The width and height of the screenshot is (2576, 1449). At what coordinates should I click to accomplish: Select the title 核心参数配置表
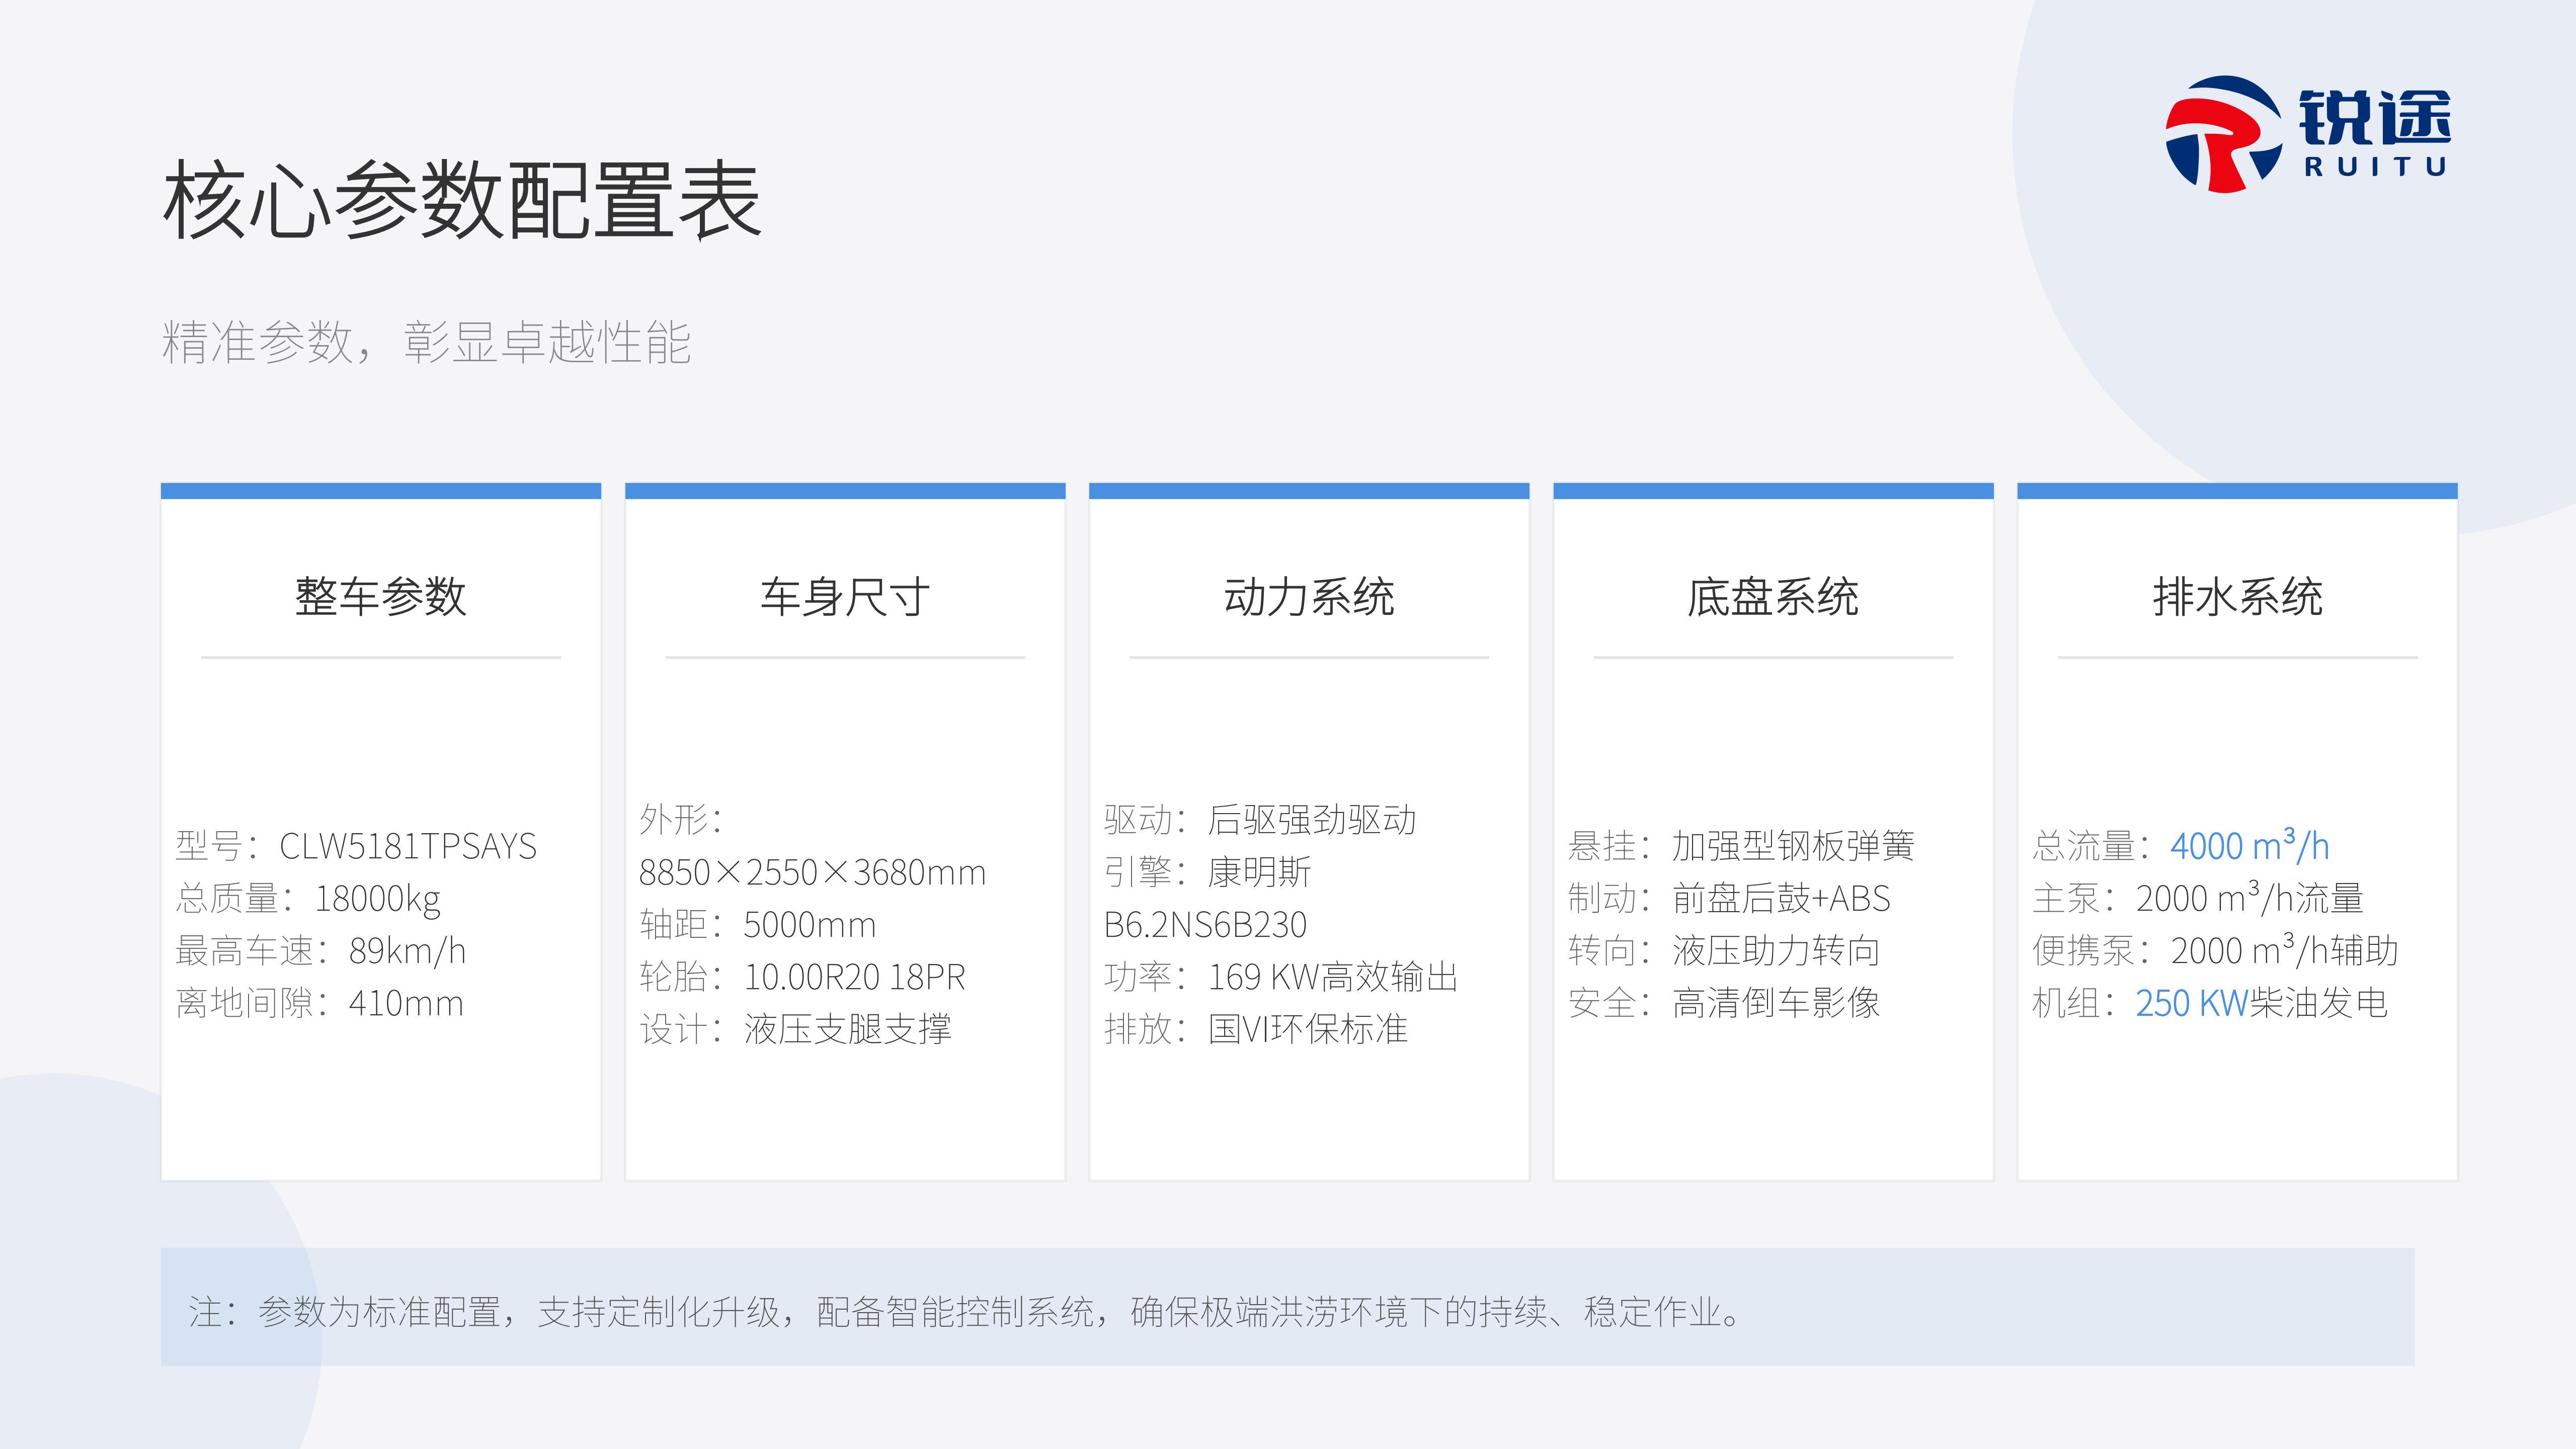tap(462, 200)
